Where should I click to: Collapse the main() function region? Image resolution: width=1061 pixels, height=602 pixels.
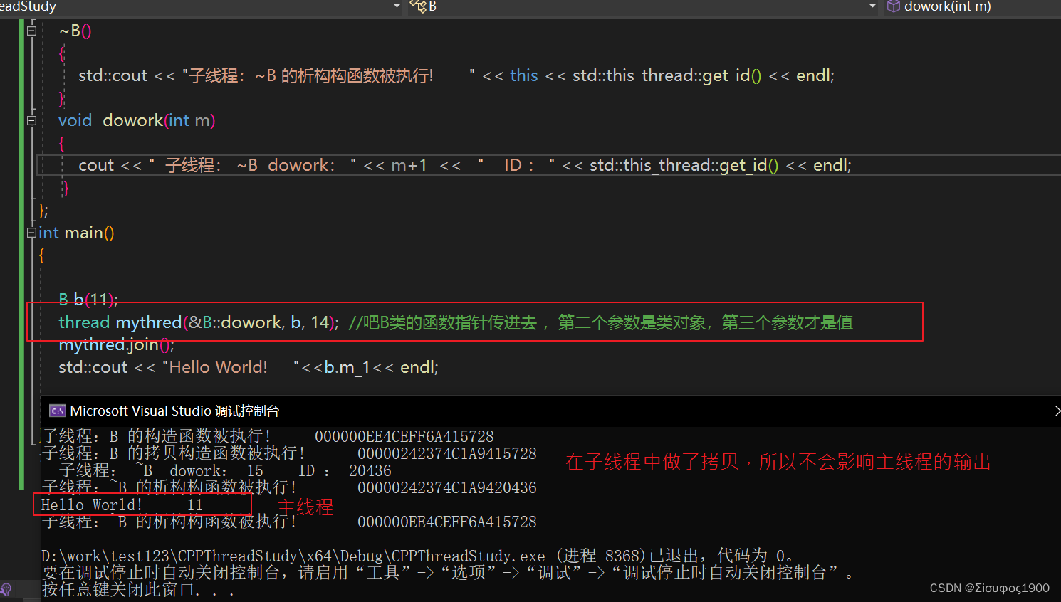[x=31, y=233]
